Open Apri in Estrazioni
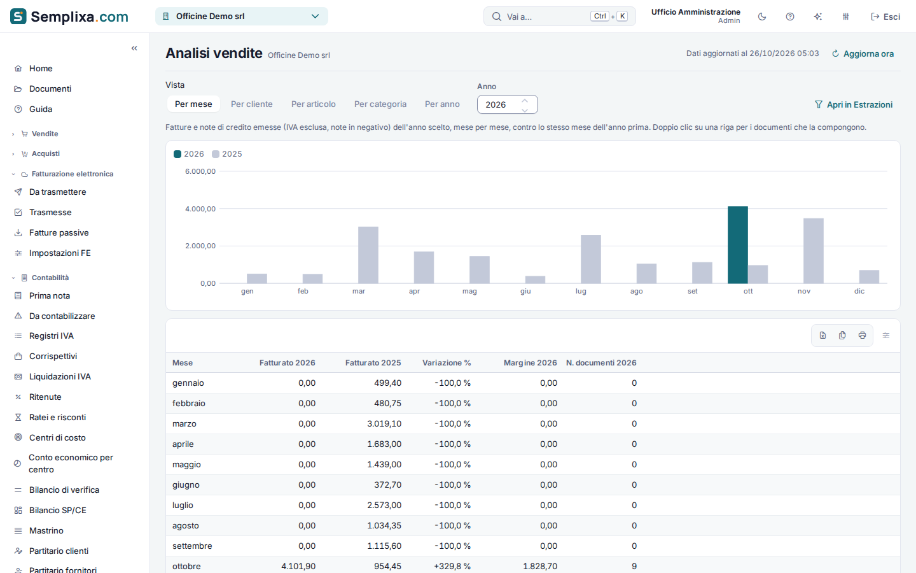The height and width of the screenshot is (573, 916). point(854,105)
